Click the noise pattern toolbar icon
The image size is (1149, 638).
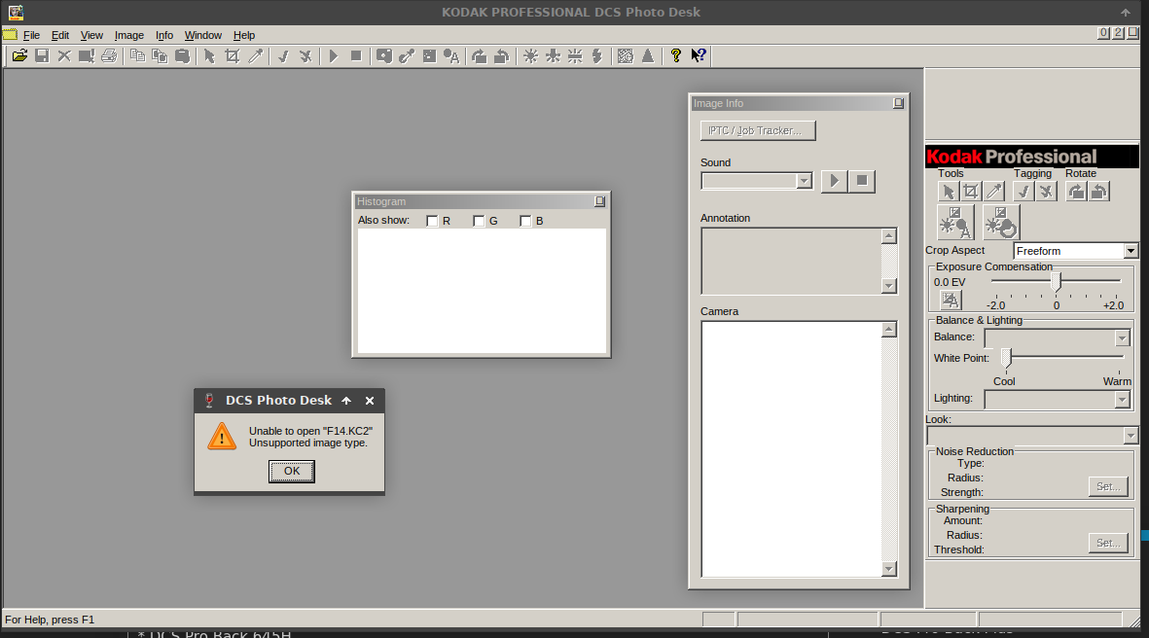[x=625, y=55]
